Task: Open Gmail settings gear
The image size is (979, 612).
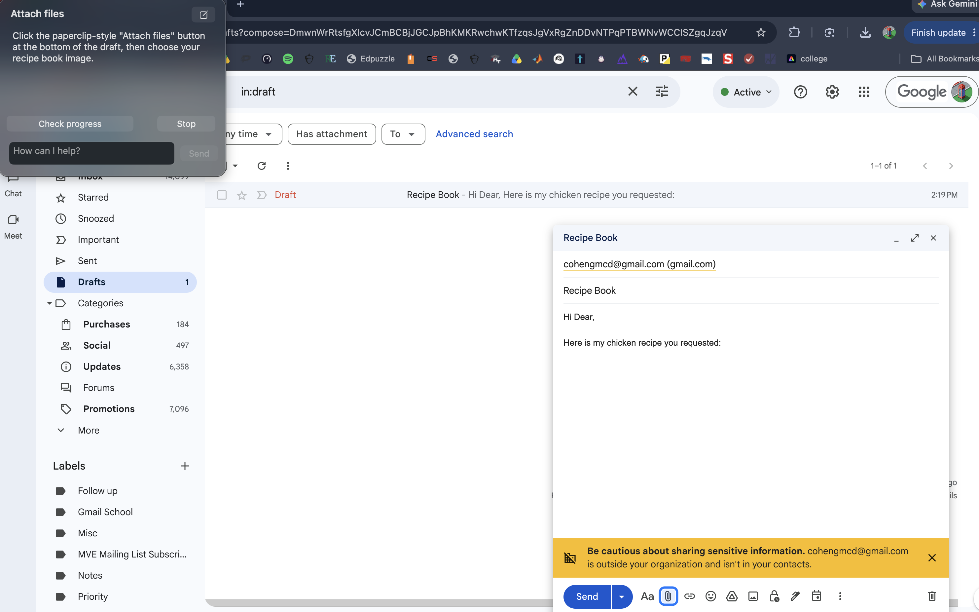Action: tap(832, 92)
